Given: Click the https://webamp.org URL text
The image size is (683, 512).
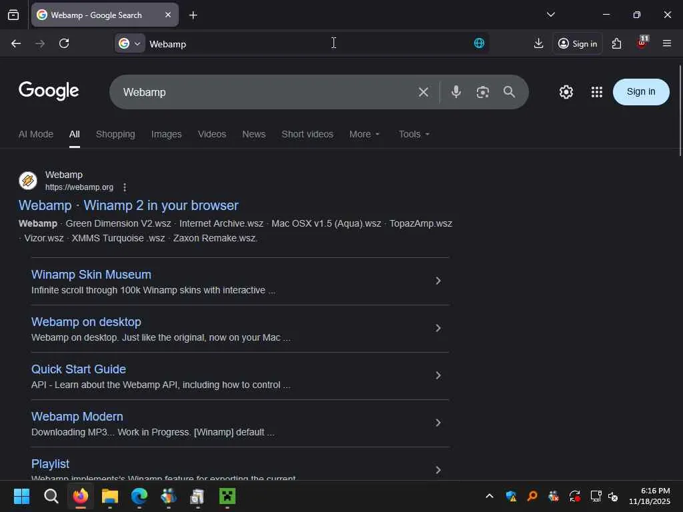Looking at the screenshot, I should [x=79, y=187].
